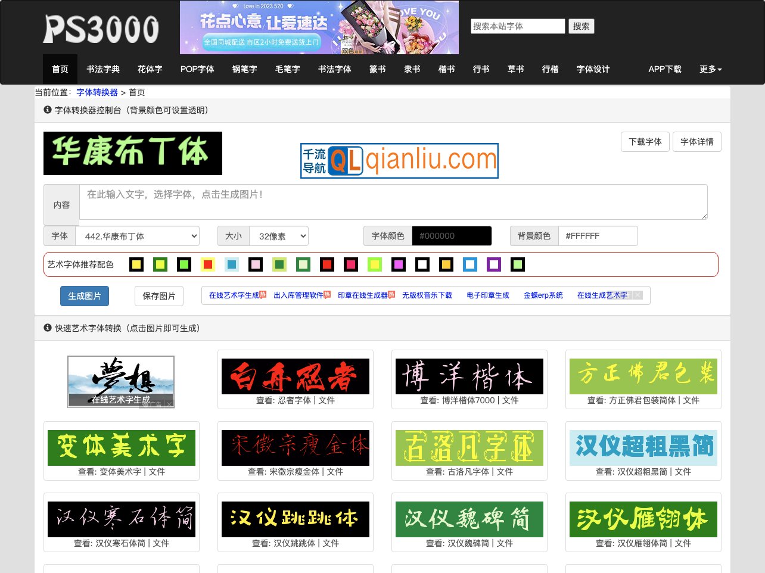
Task: Click the 生成图片 button
Action: pos(84,295)
